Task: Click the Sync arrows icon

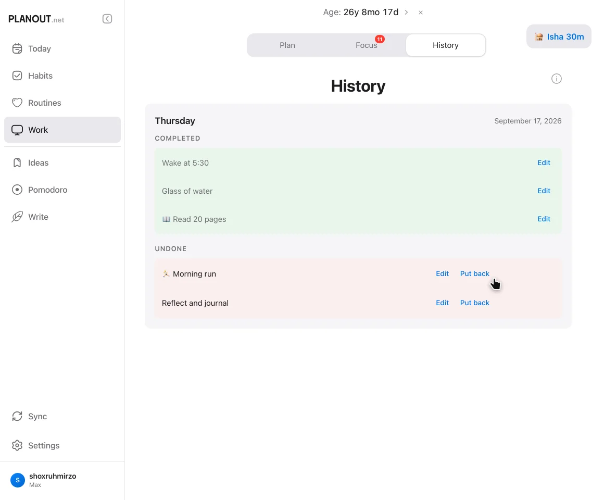Action: pos(17,416)
